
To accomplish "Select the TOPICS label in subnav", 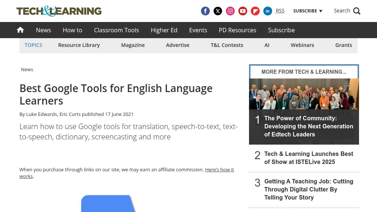I will pos(33,45).
